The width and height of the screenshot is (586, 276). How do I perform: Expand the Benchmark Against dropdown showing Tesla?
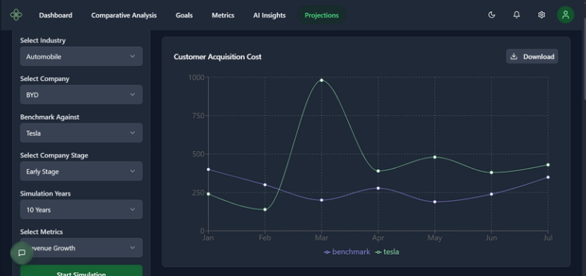81,133
